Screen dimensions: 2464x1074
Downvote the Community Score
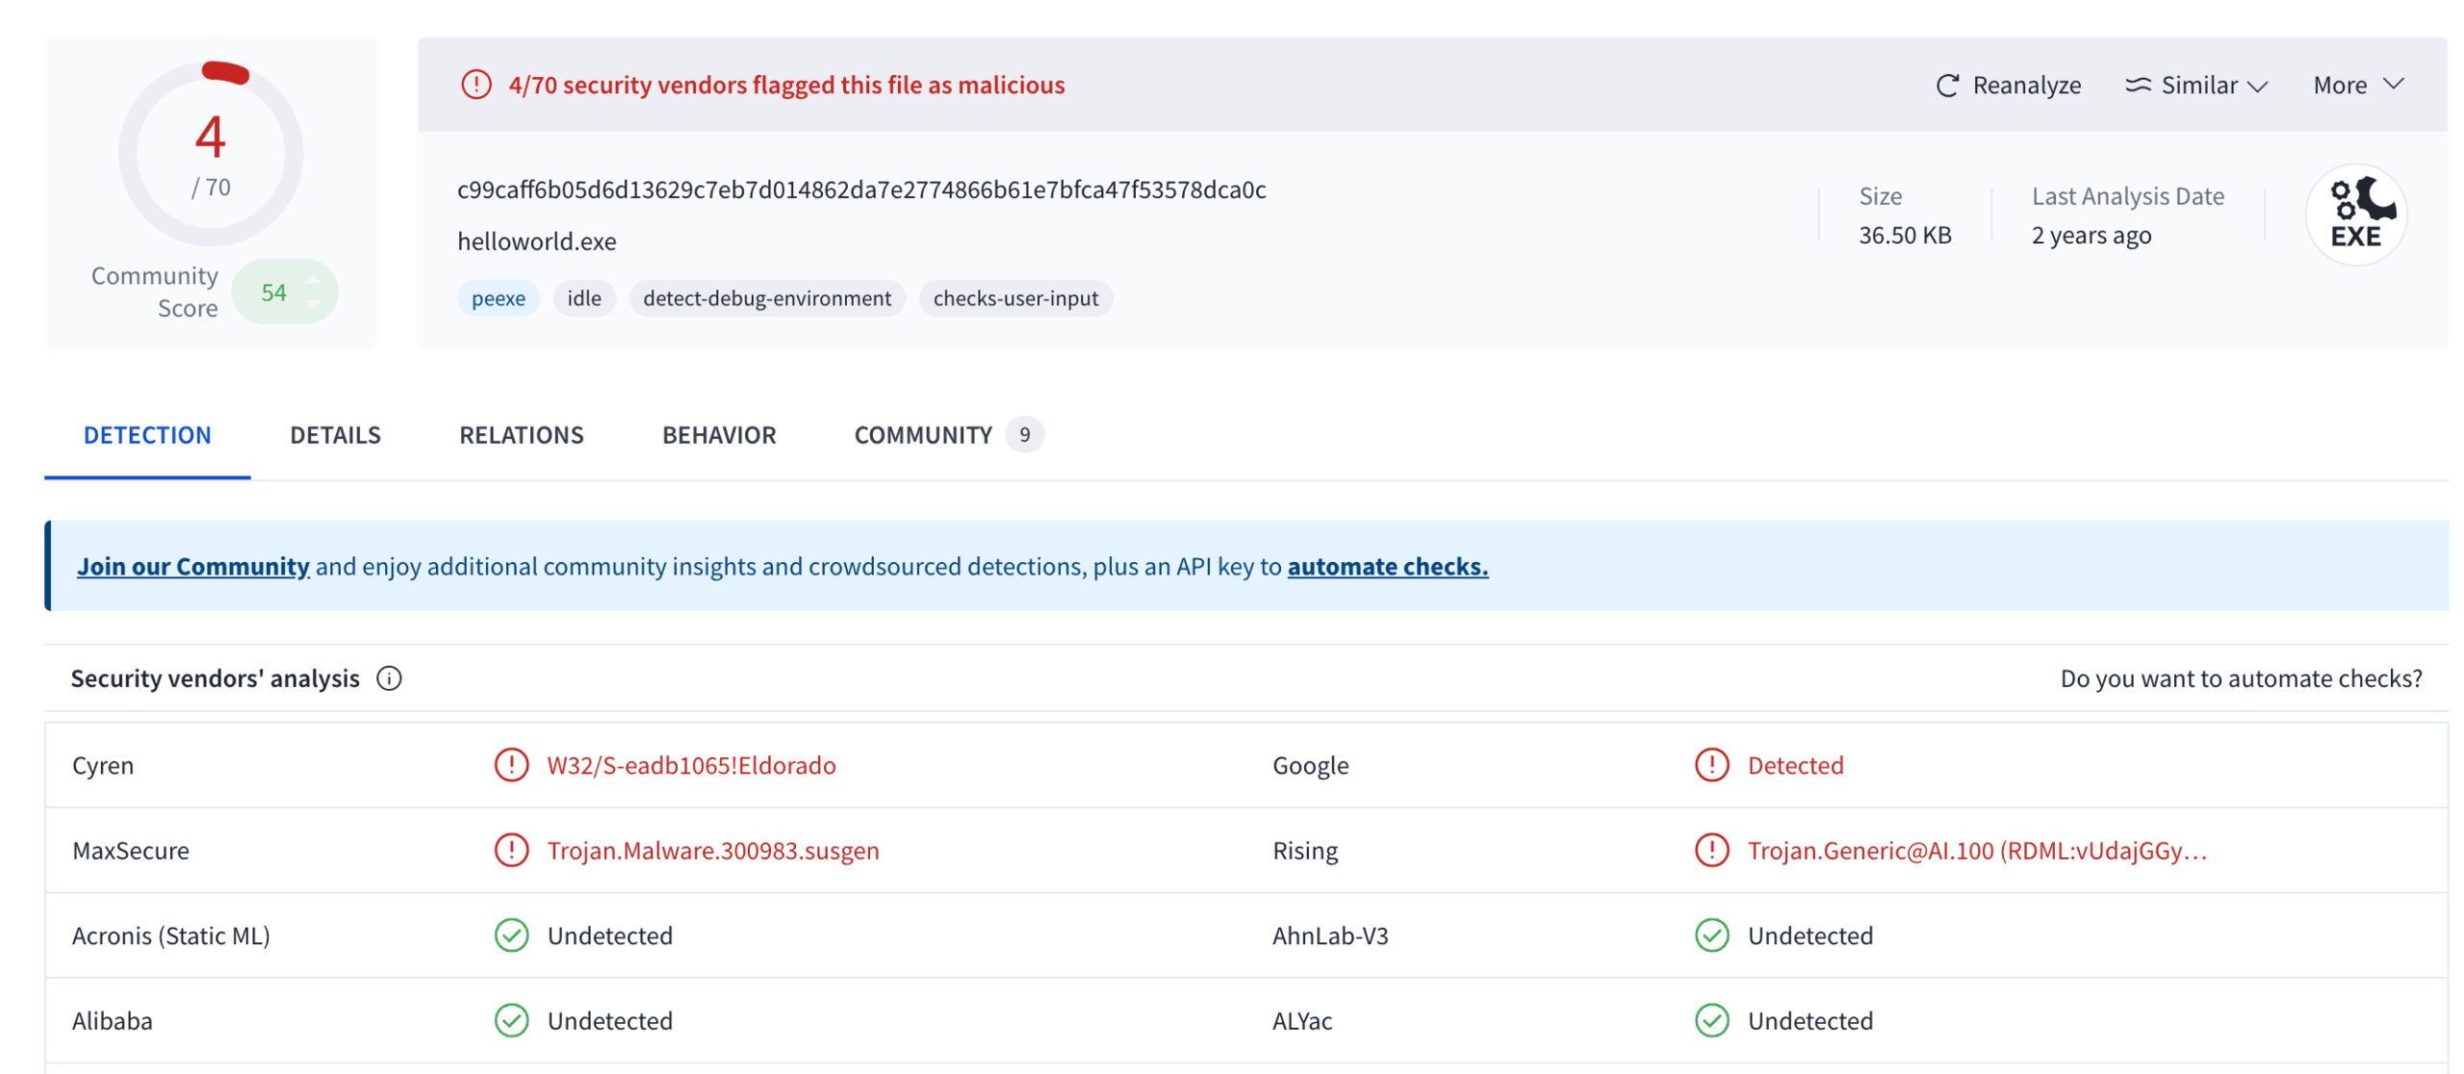(x=313, y=303)
